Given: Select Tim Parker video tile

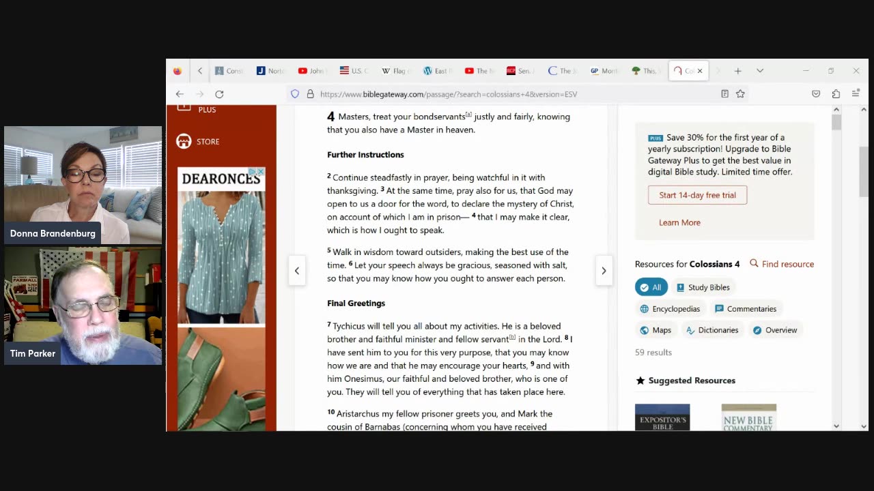Looking at the screenshot, I should point(83,306).
